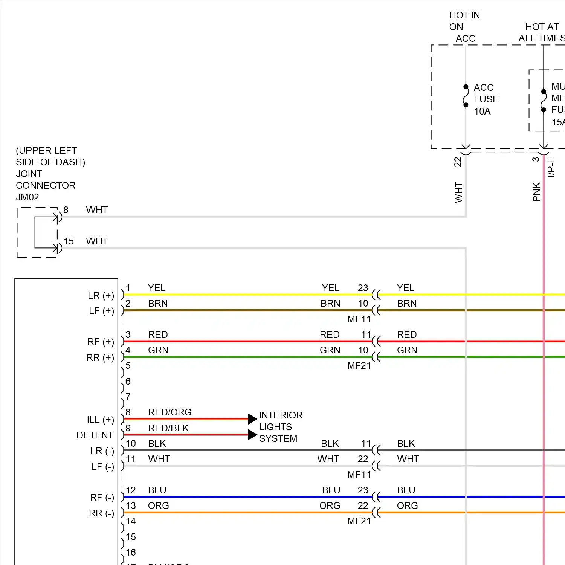Click the I/P-E connector label
This screenshot has width=565, height=565.
[551, 167]
